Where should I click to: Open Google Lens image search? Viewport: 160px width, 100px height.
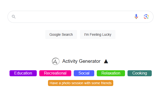(x=146, y=17)
